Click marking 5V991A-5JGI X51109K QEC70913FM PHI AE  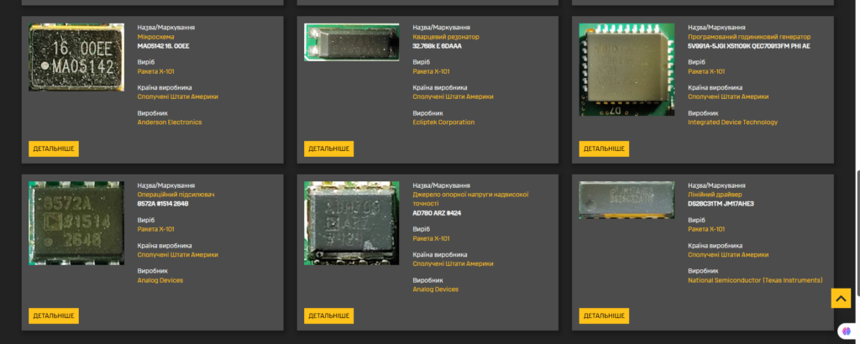[x=748, y=46]
